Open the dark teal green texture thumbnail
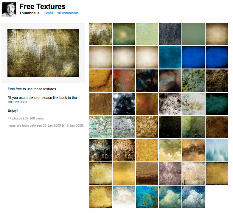The height and width of the screenshot is (213, 233). pos(217,104)
